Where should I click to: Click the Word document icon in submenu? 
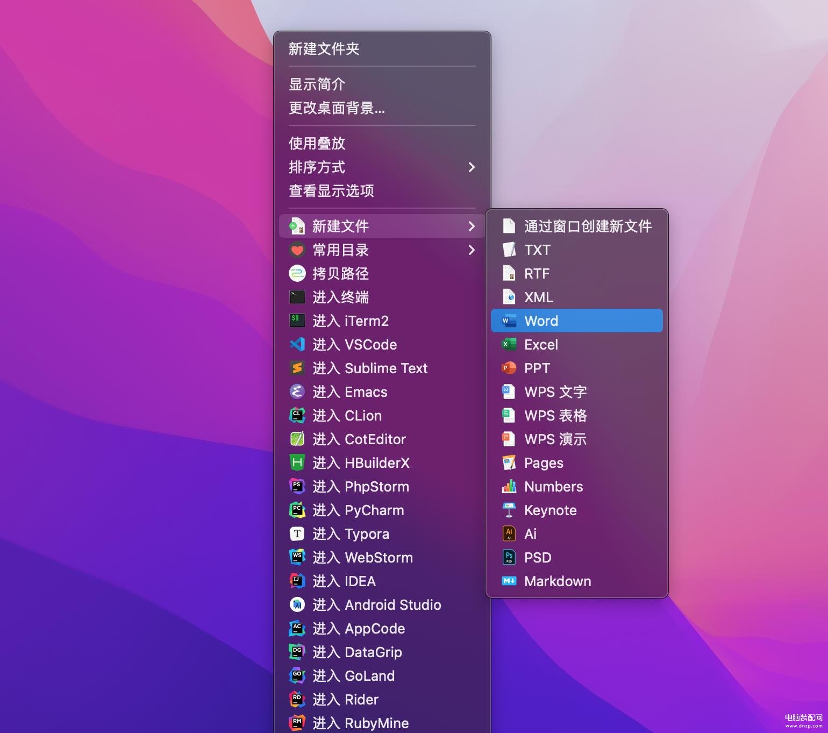point(509,321)
